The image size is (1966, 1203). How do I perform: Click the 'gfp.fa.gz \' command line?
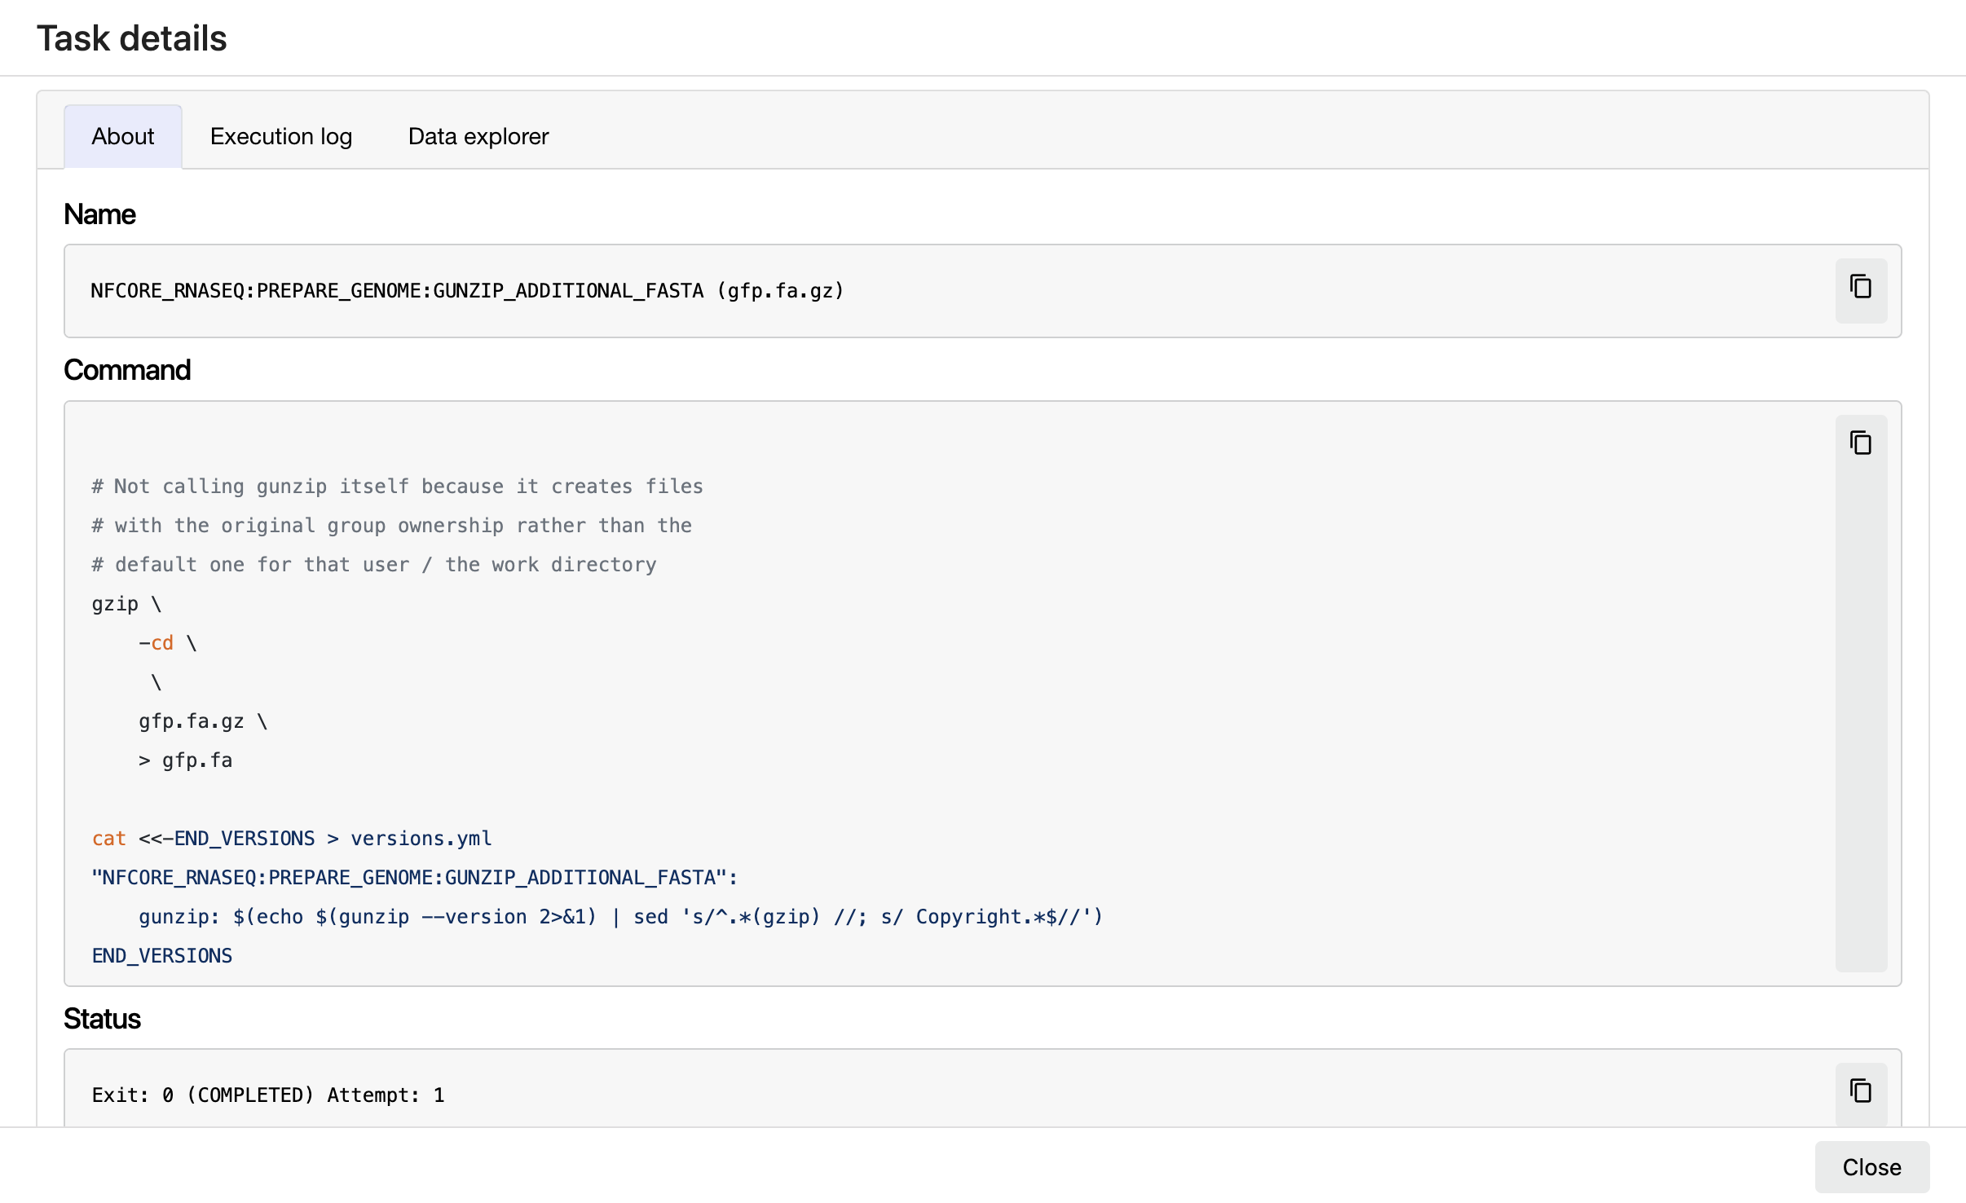click(202, 721)
